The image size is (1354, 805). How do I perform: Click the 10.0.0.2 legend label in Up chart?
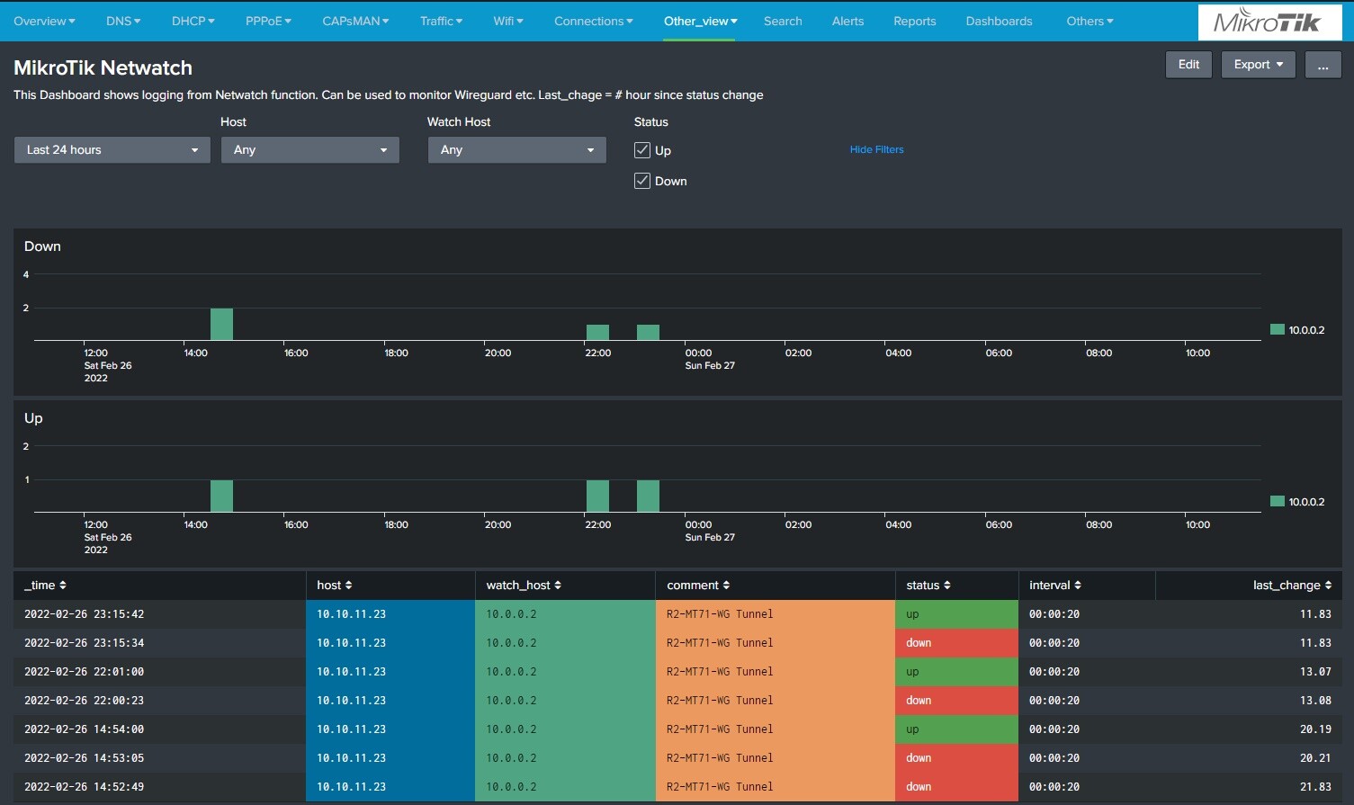[x=1306, y=502]
